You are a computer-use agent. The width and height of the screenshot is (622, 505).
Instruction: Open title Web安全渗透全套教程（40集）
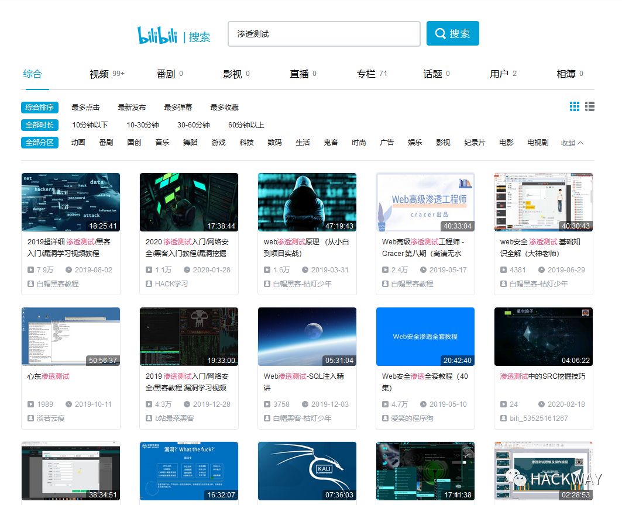point(425,382)
